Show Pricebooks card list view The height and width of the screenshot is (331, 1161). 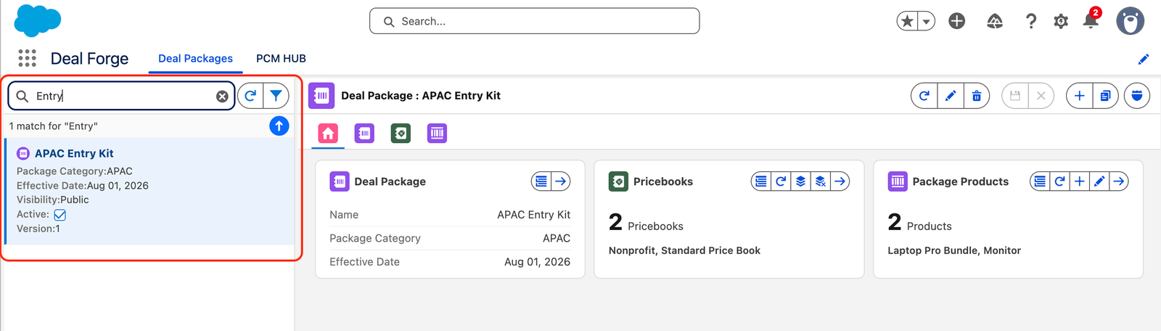coord(760,181)
